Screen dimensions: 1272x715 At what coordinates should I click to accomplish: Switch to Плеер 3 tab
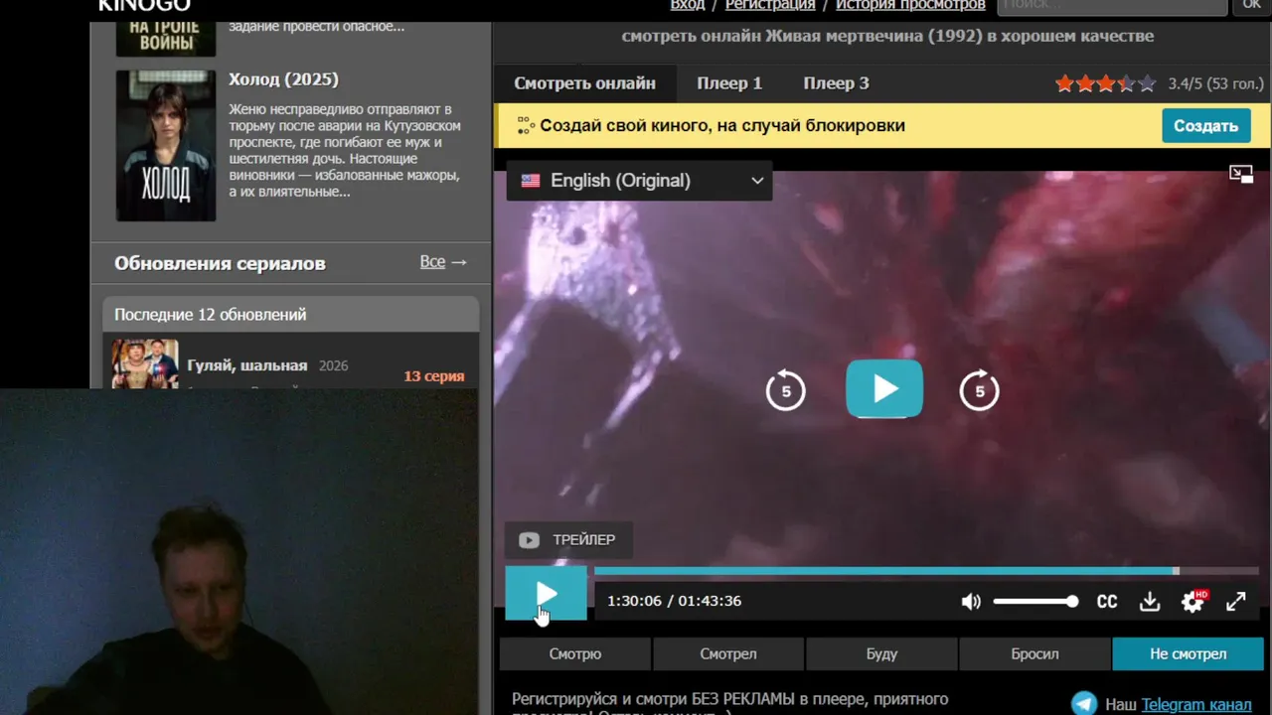pyautogui.click(x=836, y=83)
